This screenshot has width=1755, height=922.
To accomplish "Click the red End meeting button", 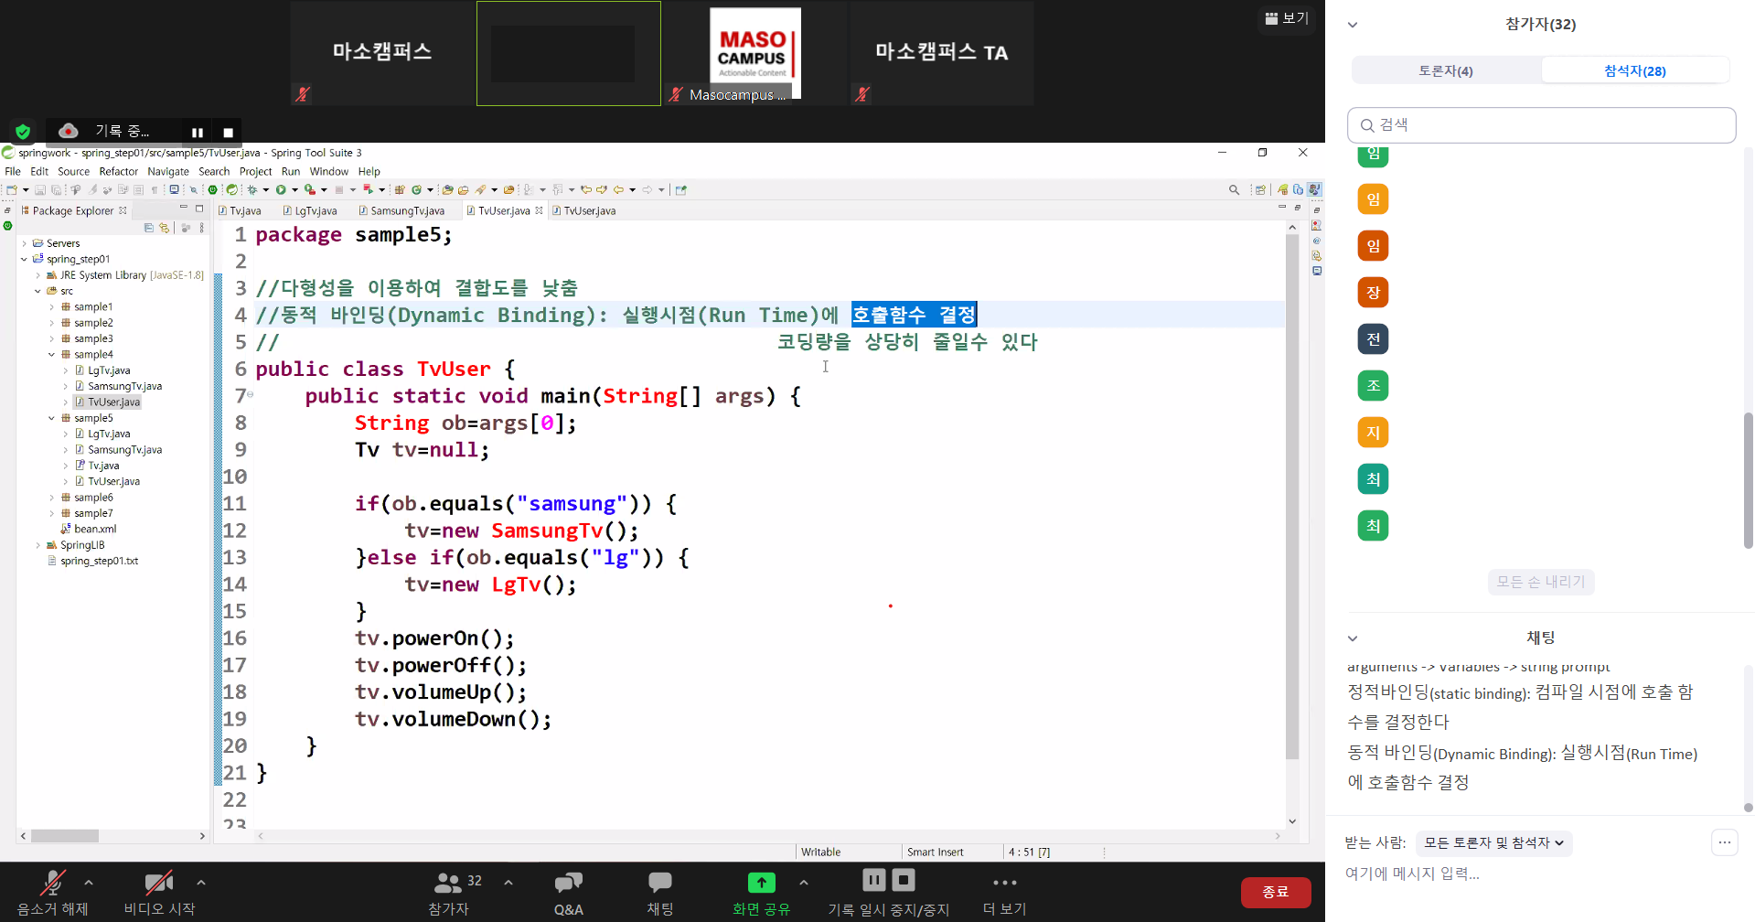I will [1275, 892].
